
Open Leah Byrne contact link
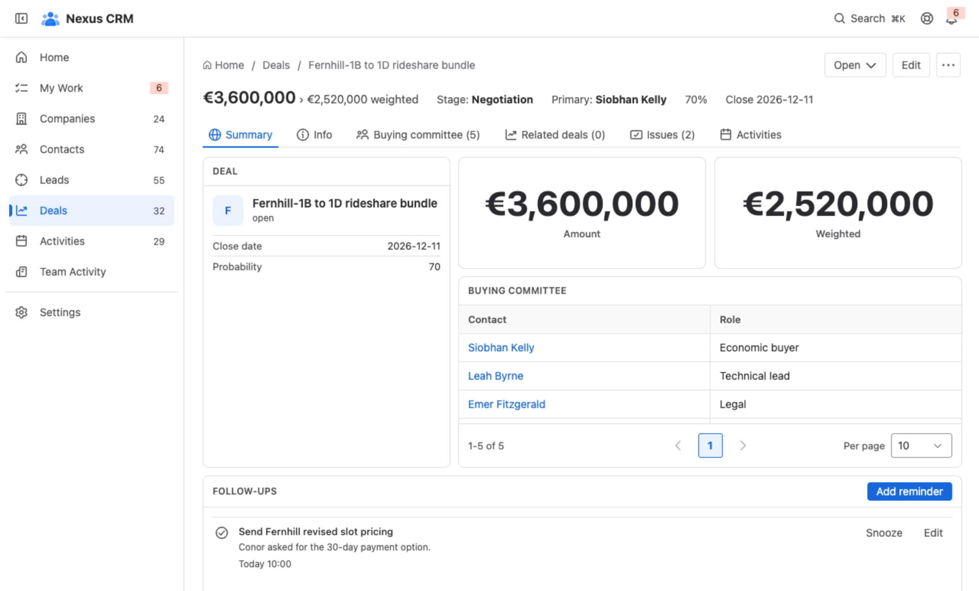(495, 376)
